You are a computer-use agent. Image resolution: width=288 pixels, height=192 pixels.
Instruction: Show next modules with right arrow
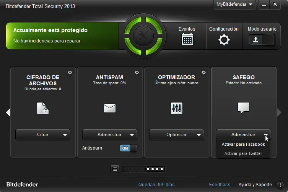point(279,112)
